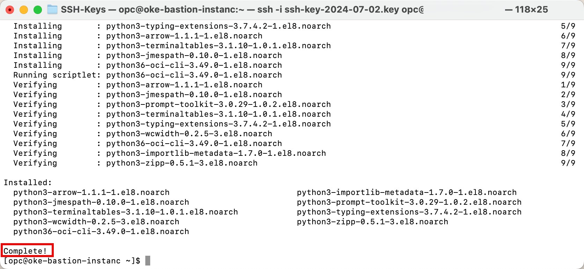Screen dimensions: 584x269
Task: Click python3-typing-extensions in installed list
Action: tap(409, 212)
